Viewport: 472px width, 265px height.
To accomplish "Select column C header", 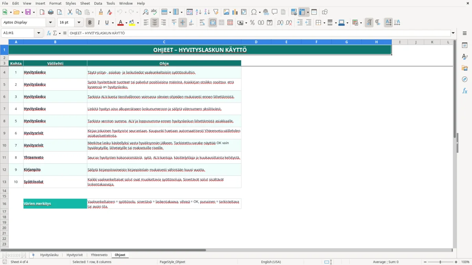I will (x=164, y=42).
